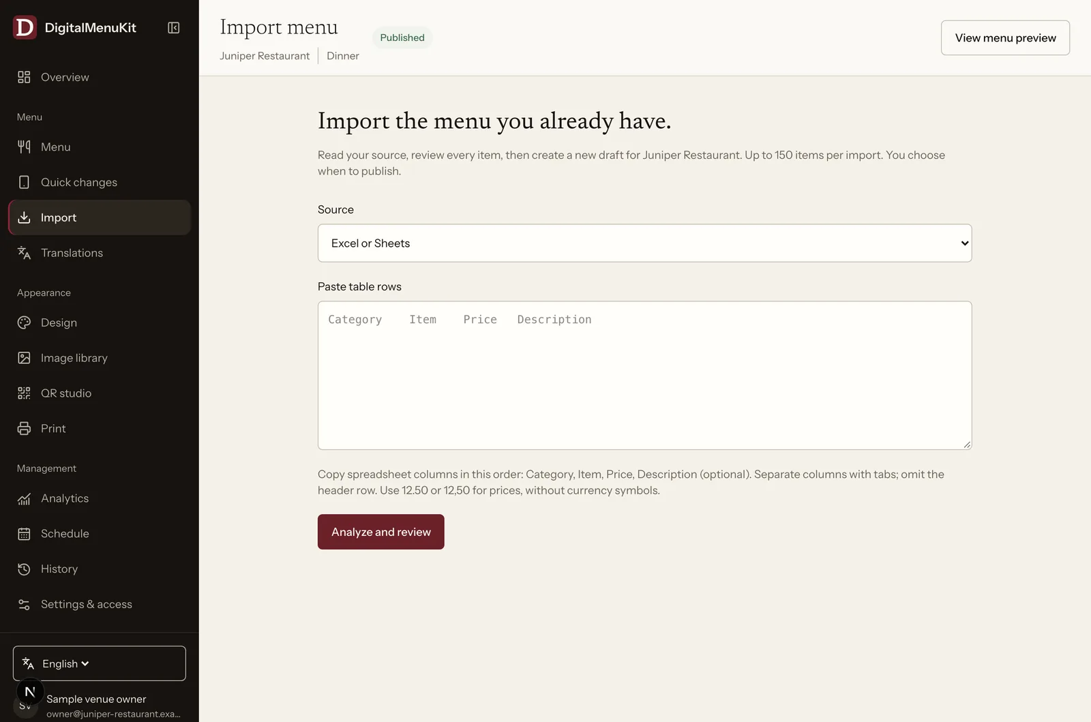Go to Overview in the sidebar

pyautogui.click(x=100, y=77)
